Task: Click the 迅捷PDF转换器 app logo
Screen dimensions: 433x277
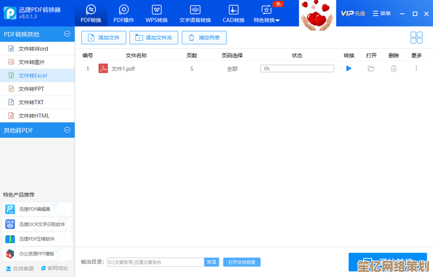Action: 10,13
